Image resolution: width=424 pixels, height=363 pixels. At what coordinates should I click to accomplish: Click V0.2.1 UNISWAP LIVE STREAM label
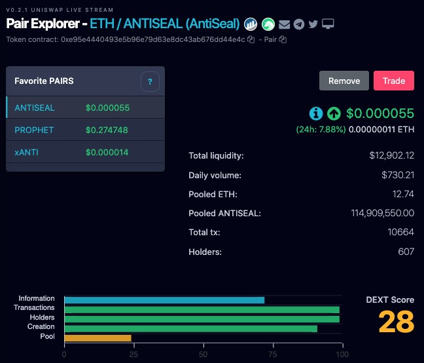click(60, 10)
